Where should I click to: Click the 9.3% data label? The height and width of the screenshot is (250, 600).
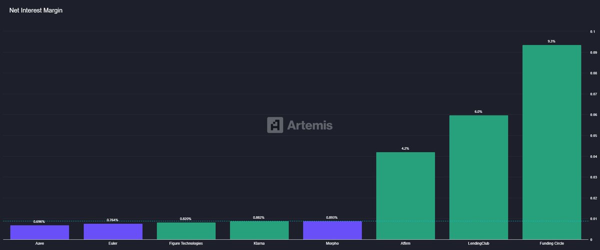552,41
